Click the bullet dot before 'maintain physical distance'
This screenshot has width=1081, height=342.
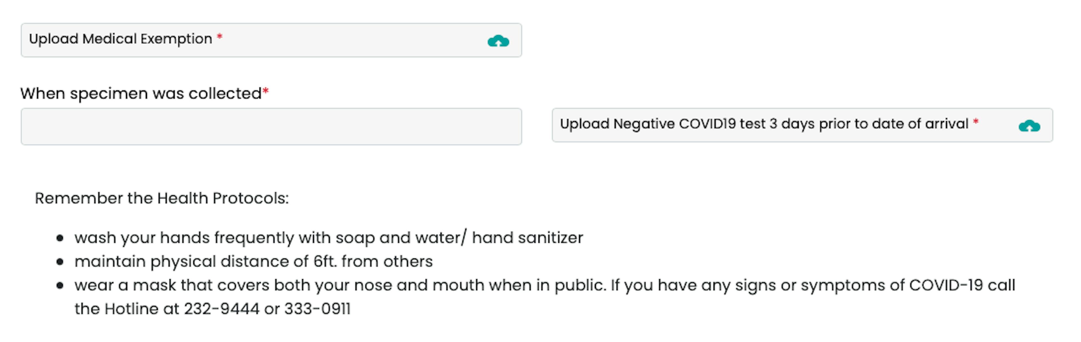point(60,262)
